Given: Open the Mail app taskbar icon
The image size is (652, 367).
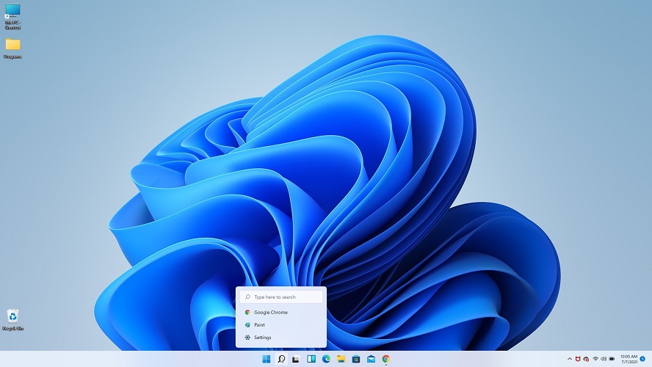Looking at the screenshot, I should [371, 359].
